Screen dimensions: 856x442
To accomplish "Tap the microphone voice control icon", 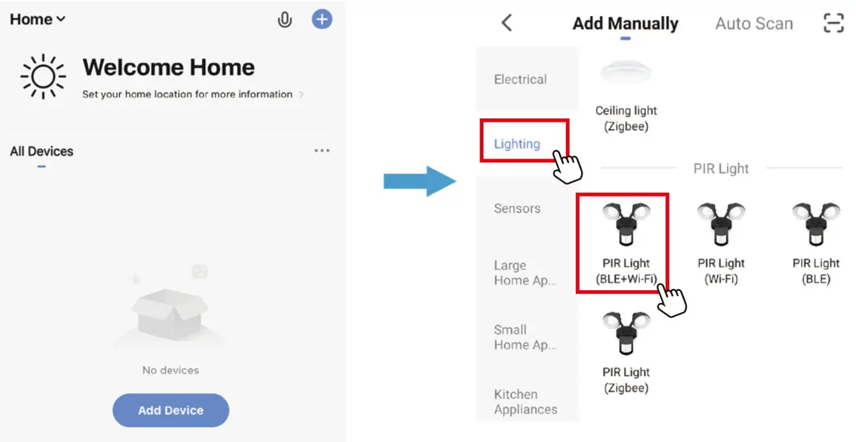I will (x=285, y=20).
